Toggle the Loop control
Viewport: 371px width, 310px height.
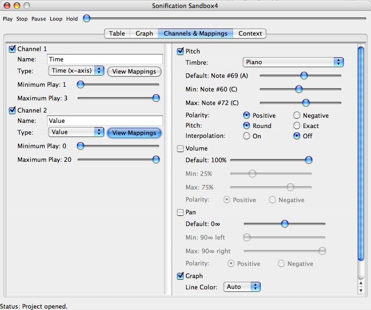point(56,19)
